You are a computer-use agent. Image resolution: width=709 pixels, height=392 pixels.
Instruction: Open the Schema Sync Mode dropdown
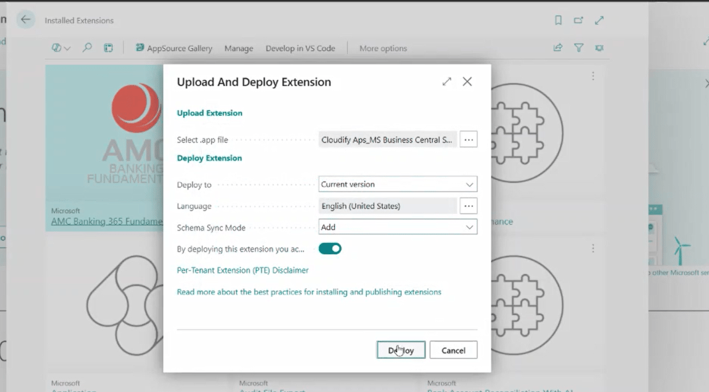coord(397,227)
